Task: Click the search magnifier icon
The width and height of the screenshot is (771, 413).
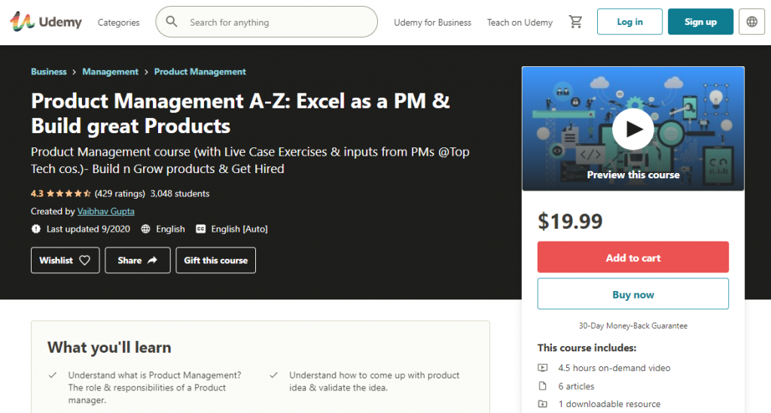Action: tap(172, 22)
